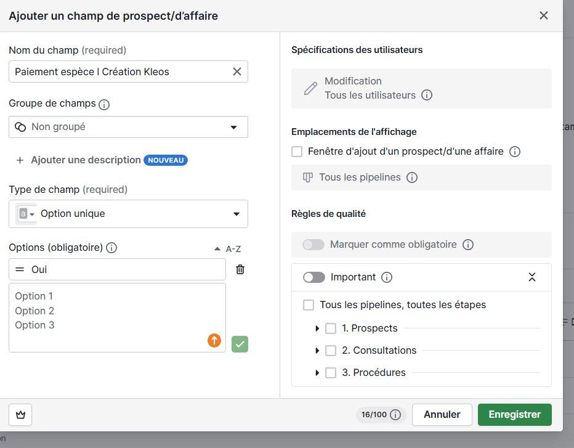Expand the 1. Prospects pipeline tree
Viewport: 574px width, 448px height.
[318, 328]
